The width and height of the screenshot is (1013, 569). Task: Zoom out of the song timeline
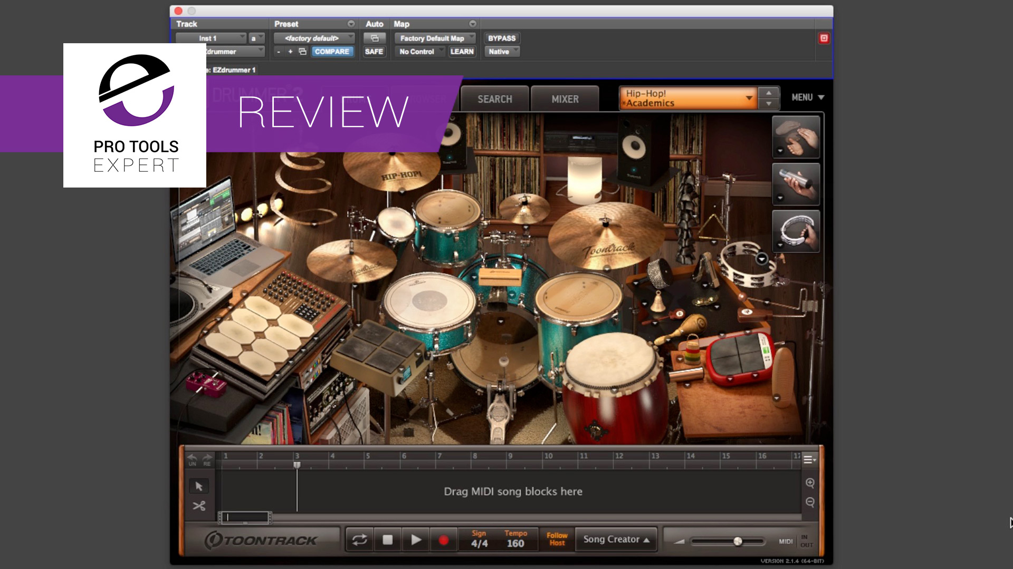click(810, 502)
